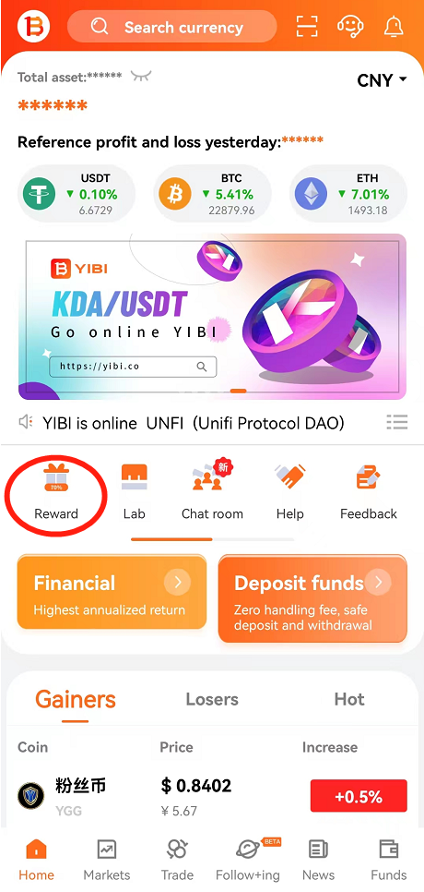Open the Feedback icon
Screen dimensions: 424x892
(x=369, y=477)
